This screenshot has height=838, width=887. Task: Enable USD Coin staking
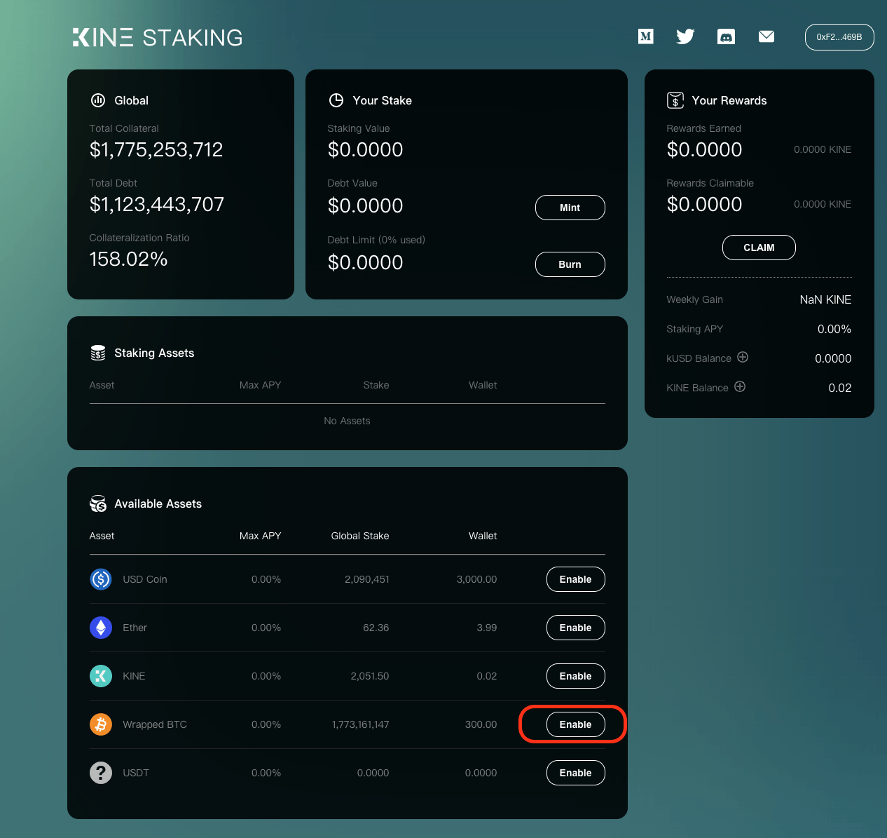coord(576,579)
